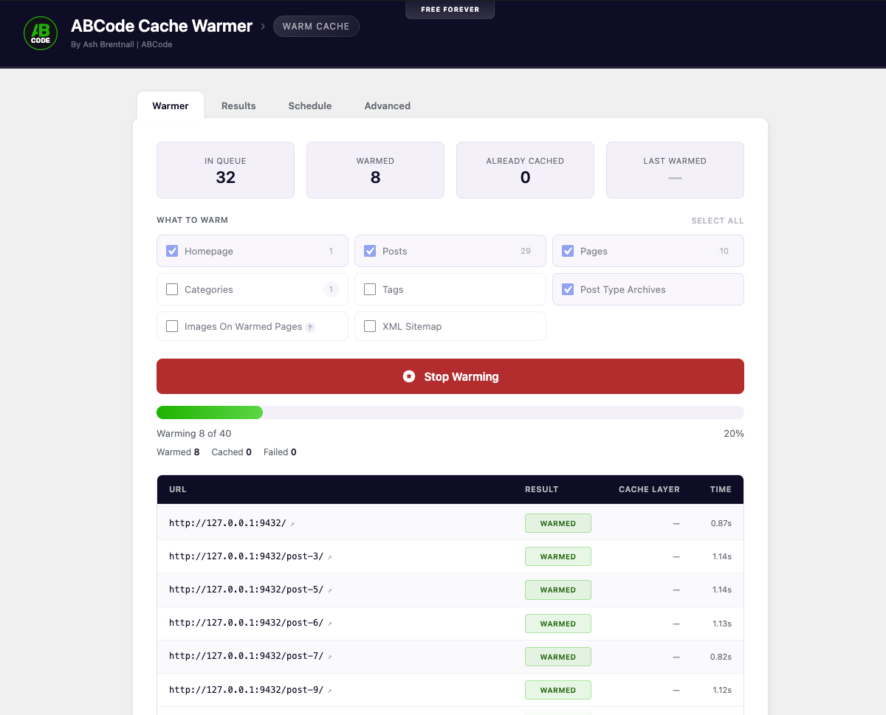Click the Last Warmed stat card

[676, 170]
